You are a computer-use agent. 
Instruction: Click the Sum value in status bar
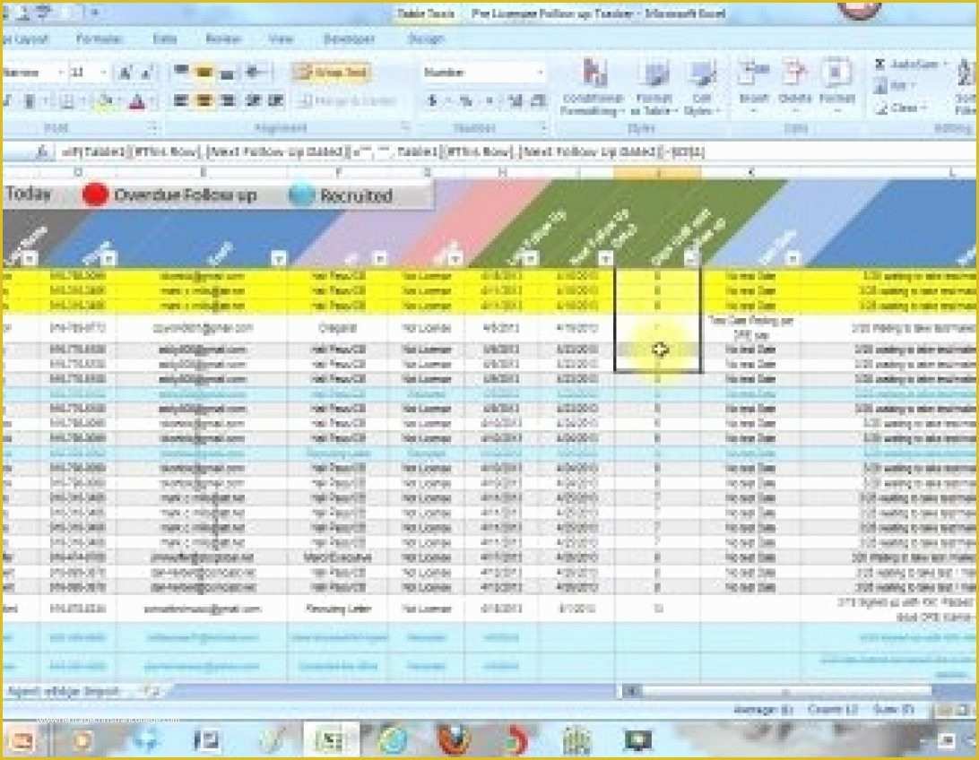[895, 710]
